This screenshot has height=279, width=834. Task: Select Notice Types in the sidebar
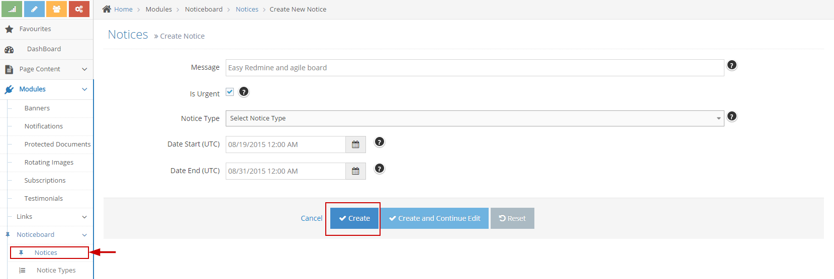(56, 270)
